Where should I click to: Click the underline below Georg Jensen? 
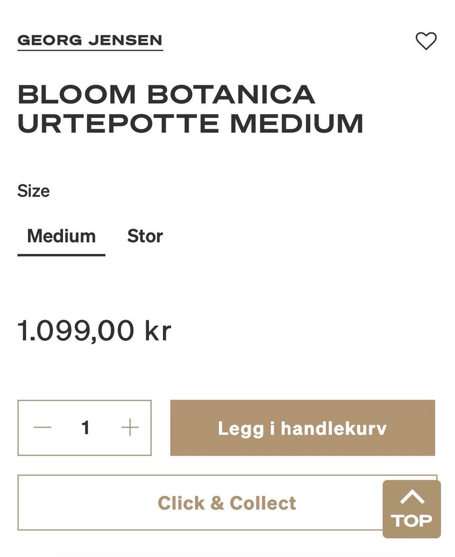(x=90, y=49)
